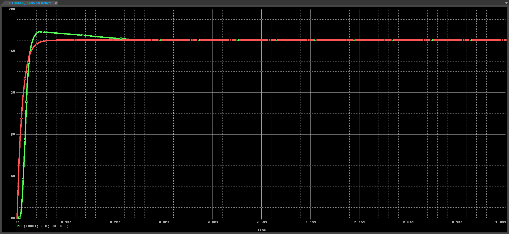This screenshot has width=509, height=234.
Task: Open the tab list dropdown arrow
Action: 506,3
